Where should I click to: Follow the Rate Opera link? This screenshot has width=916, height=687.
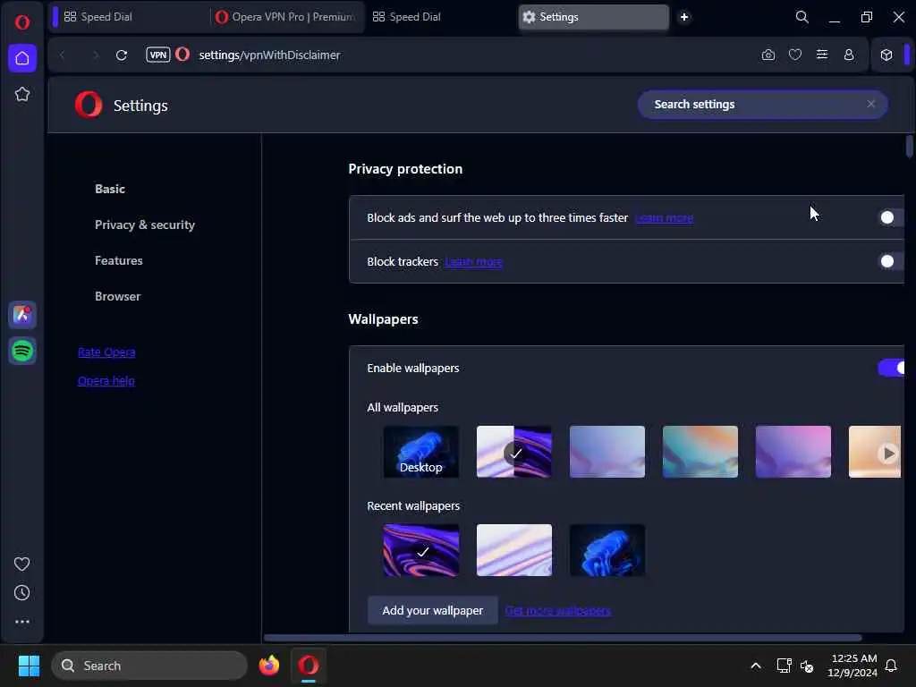[x=106, y=352]
